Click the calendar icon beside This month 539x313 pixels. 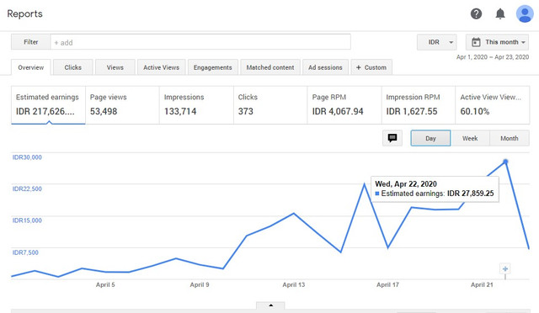coord(476,42)
